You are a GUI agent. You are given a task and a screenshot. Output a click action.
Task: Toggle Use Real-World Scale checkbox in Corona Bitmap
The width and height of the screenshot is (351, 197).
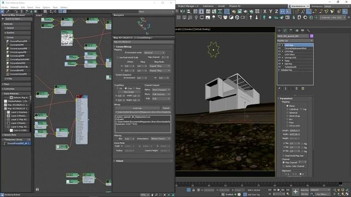117,57
